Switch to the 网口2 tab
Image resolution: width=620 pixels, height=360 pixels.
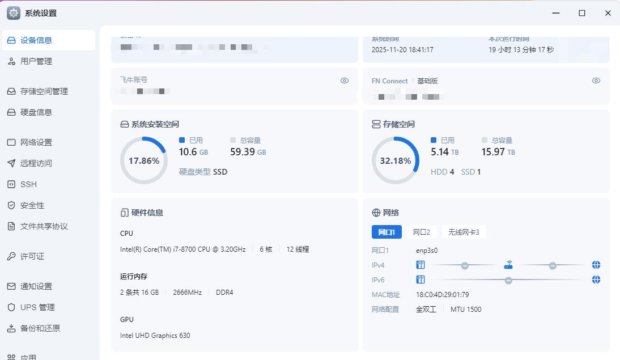421,231
